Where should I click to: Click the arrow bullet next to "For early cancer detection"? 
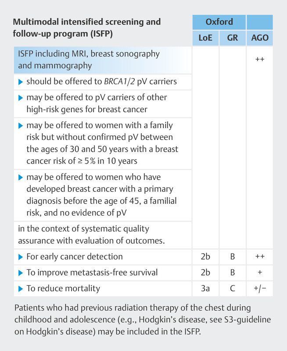[21, 257]
